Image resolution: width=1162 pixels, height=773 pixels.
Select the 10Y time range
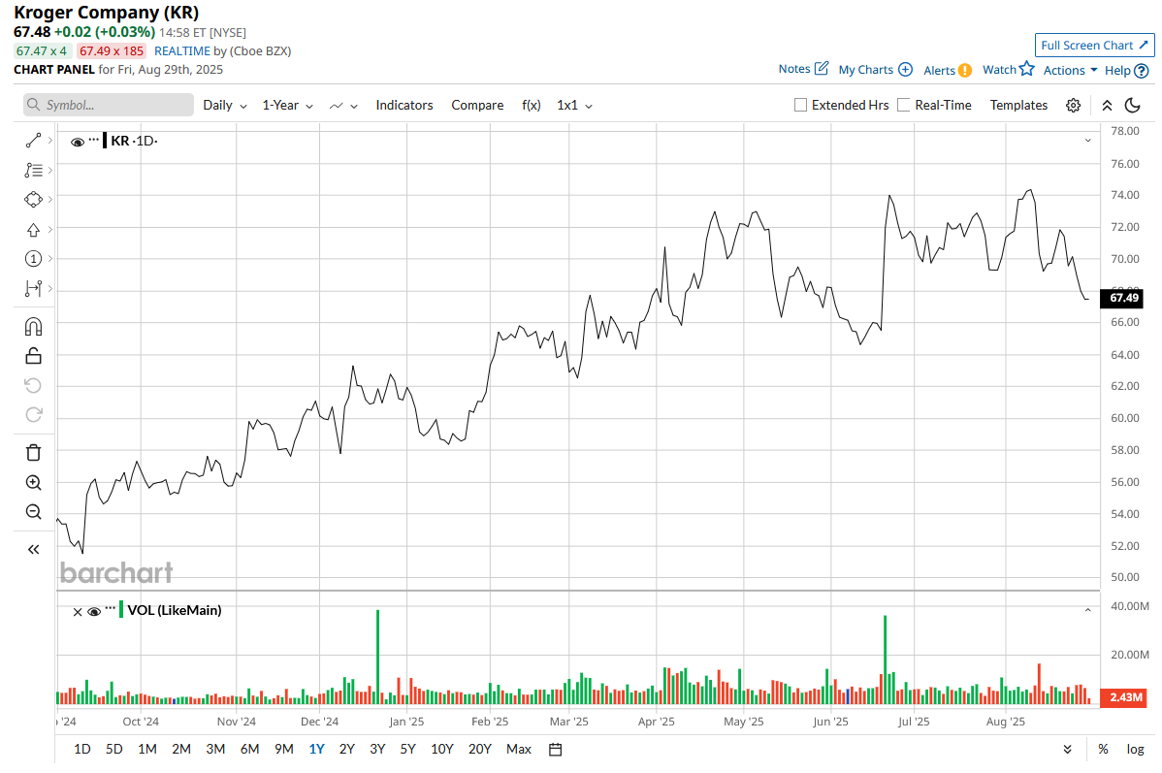click(441, 750)
